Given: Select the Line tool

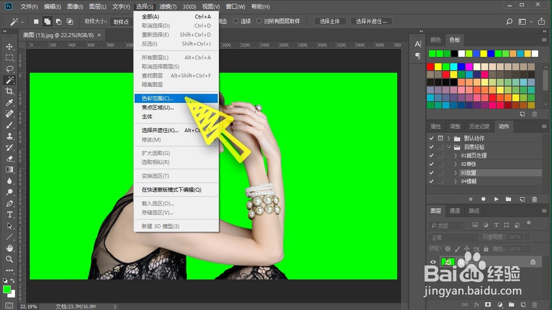Looking at the screenshot, I should (x=9, y=237).
